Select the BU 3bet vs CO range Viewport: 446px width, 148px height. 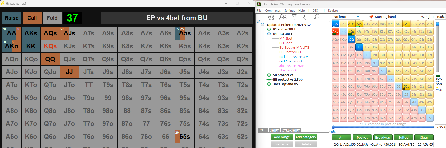[290, 52]
